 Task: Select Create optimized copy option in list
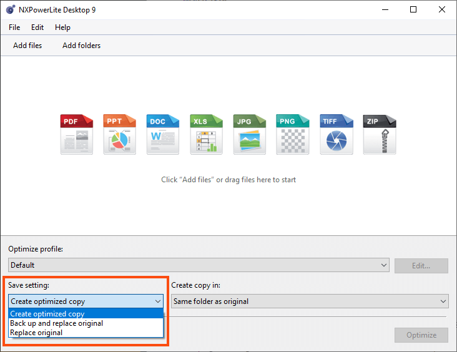click(x=86, y=314)
